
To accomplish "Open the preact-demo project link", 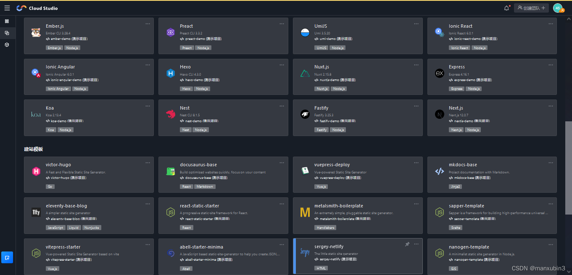I will pos(201,39).
